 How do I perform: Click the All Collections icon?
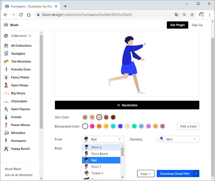(6, 46)
